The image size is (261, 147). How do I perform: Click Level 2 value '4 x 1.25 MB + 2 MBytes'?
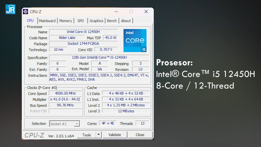click(126, 105)
